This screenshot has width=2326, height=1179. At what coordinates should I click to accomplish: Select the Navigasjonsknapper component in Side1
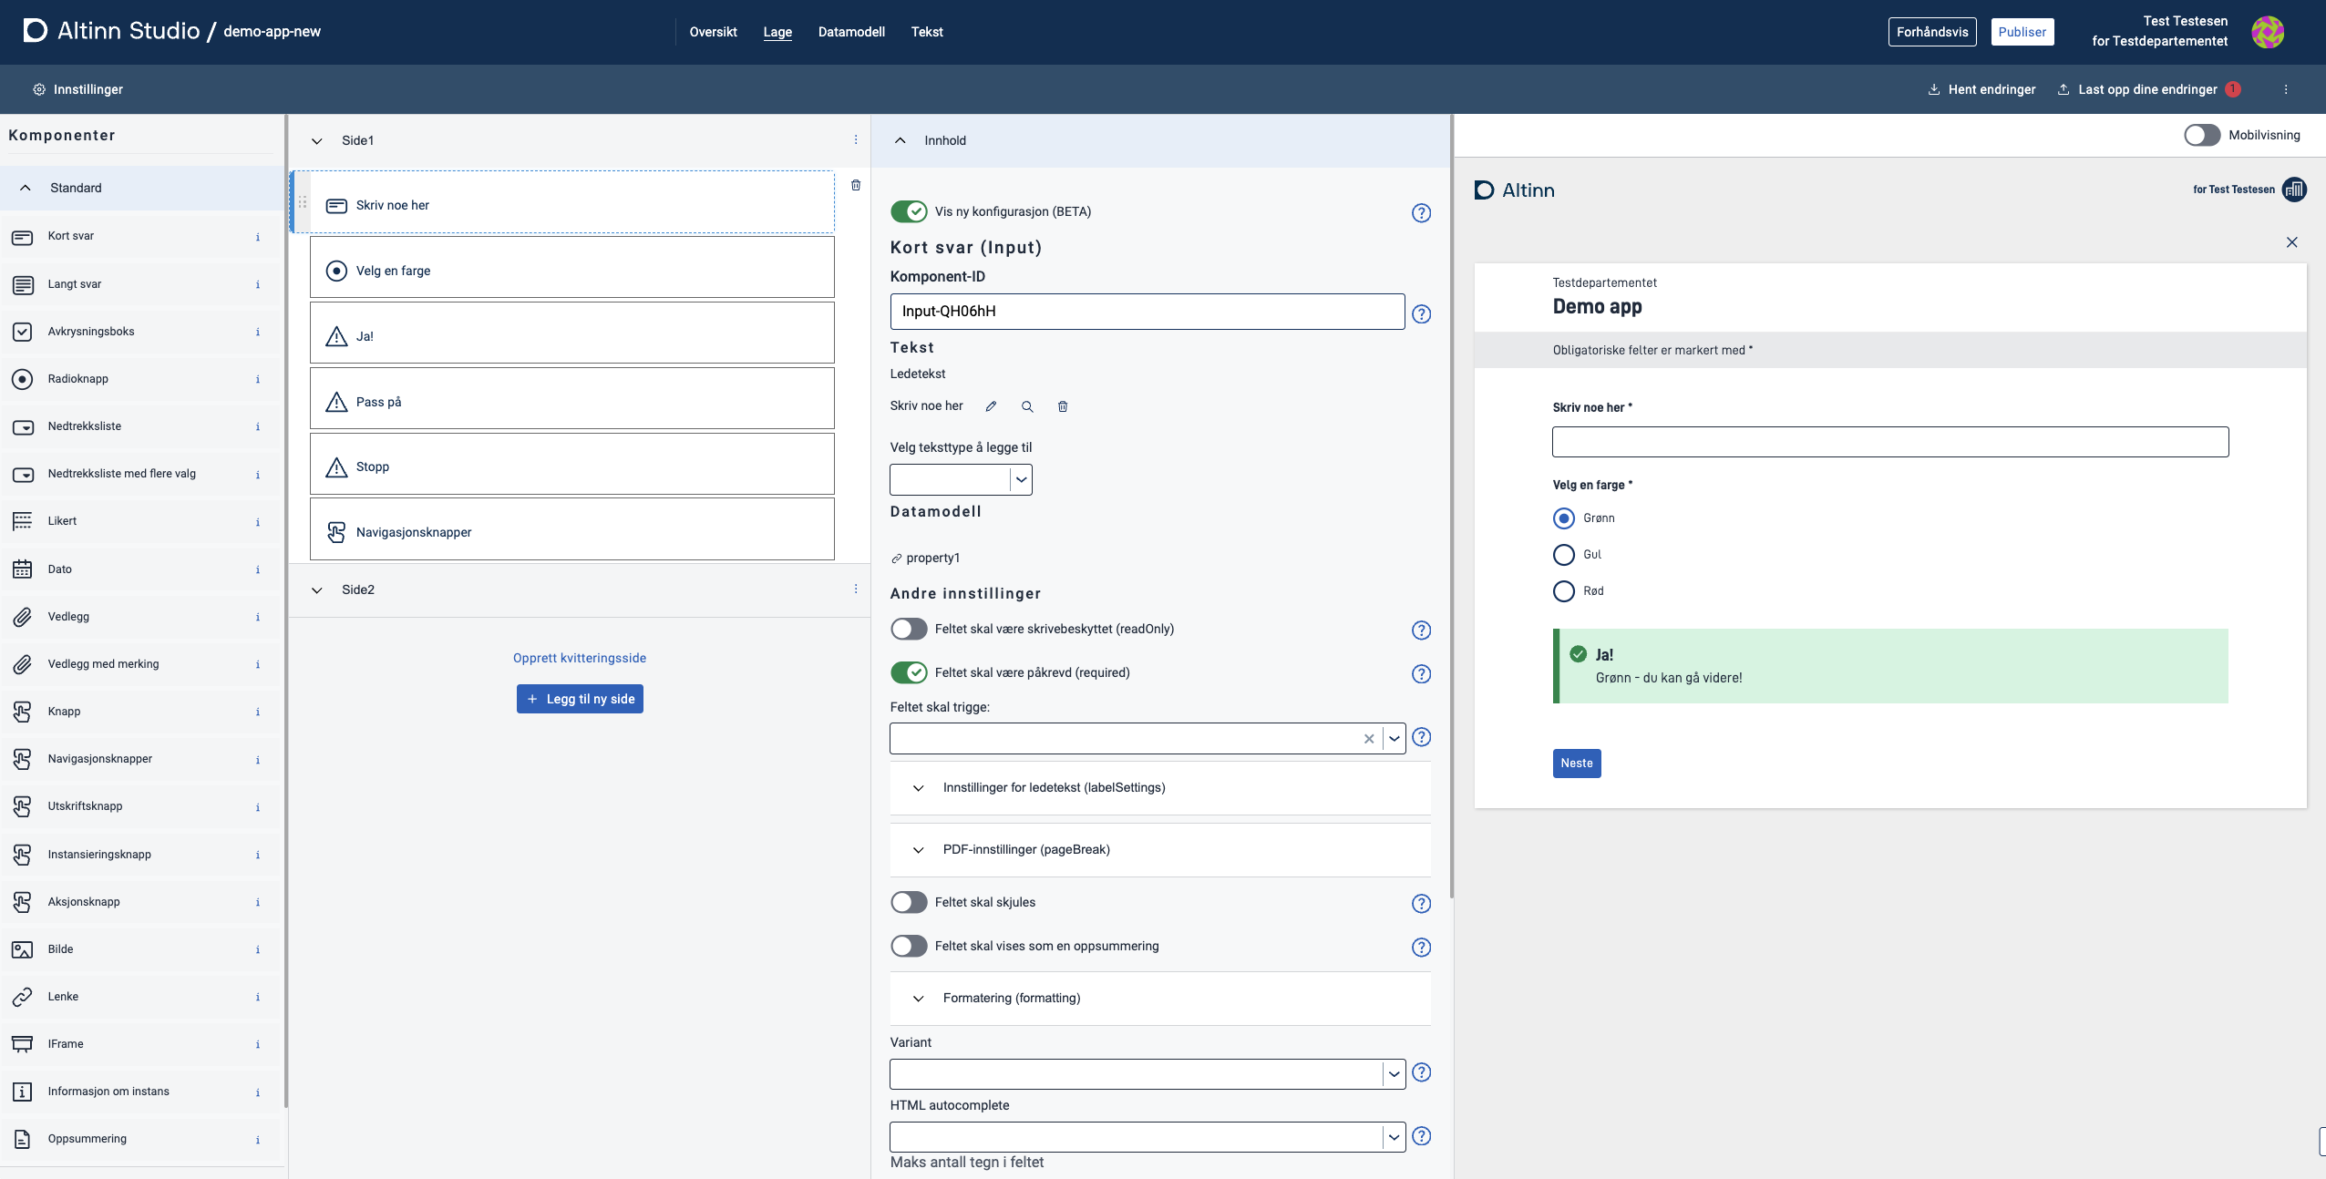[x=572, y=529]
